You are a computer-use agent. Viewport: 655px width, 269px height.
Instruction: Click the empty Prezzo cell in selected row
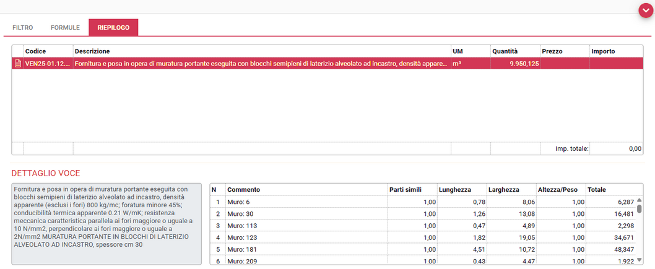[564, 63]
